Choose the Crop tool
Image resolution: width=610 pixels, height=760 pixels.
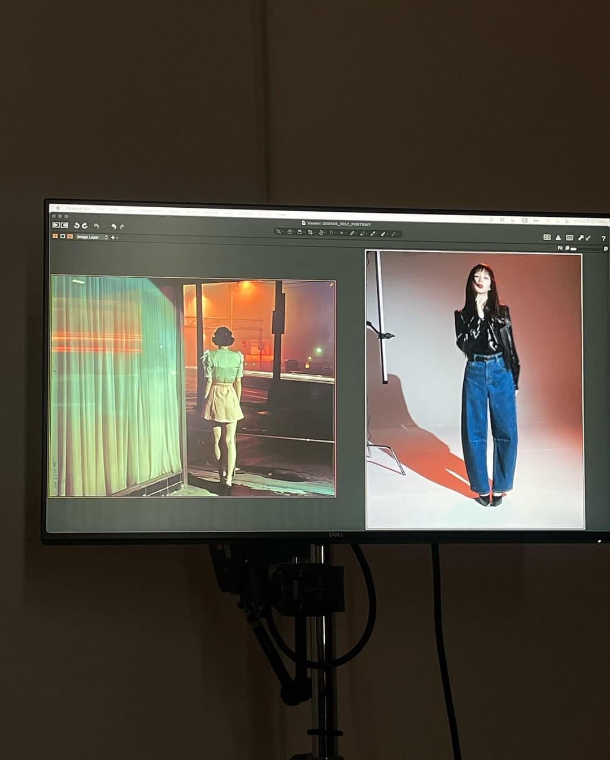310,233
